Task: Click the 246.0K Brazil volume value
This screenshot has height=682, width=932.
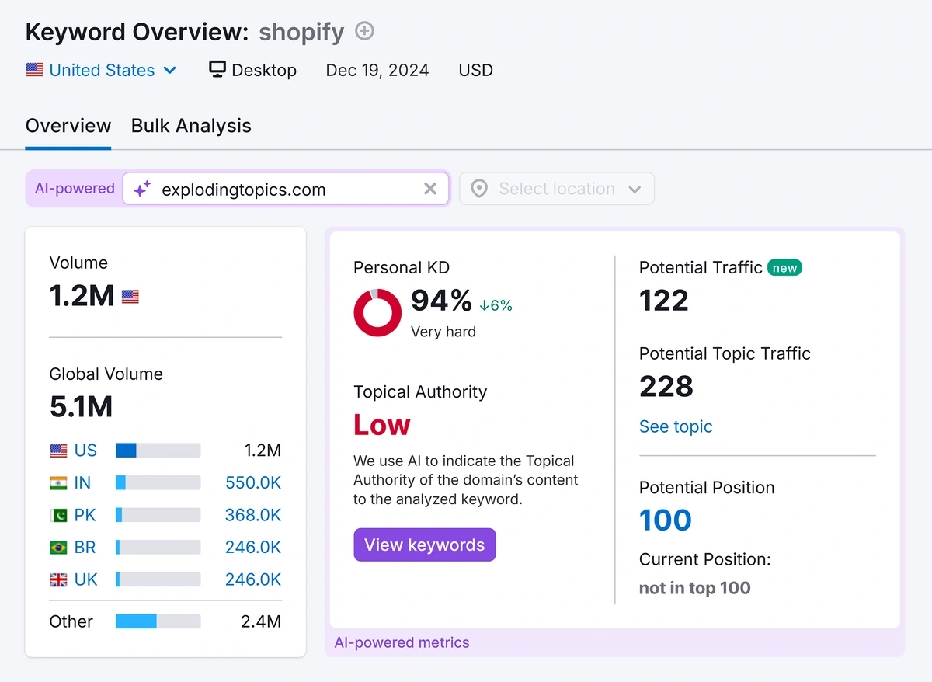Action: tap(253, 547)
